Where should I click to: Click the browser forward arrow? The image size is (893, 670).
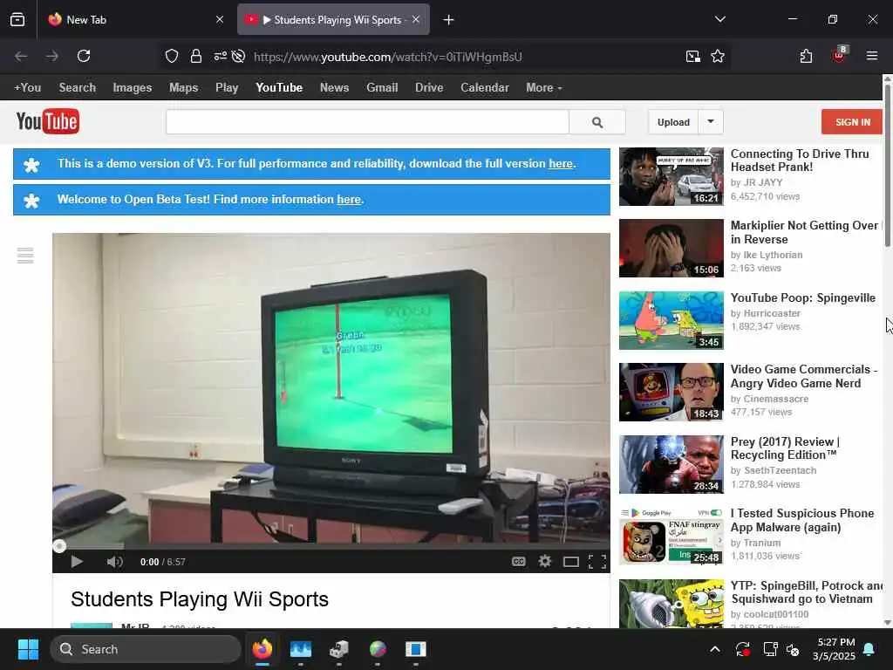(52, 56)
